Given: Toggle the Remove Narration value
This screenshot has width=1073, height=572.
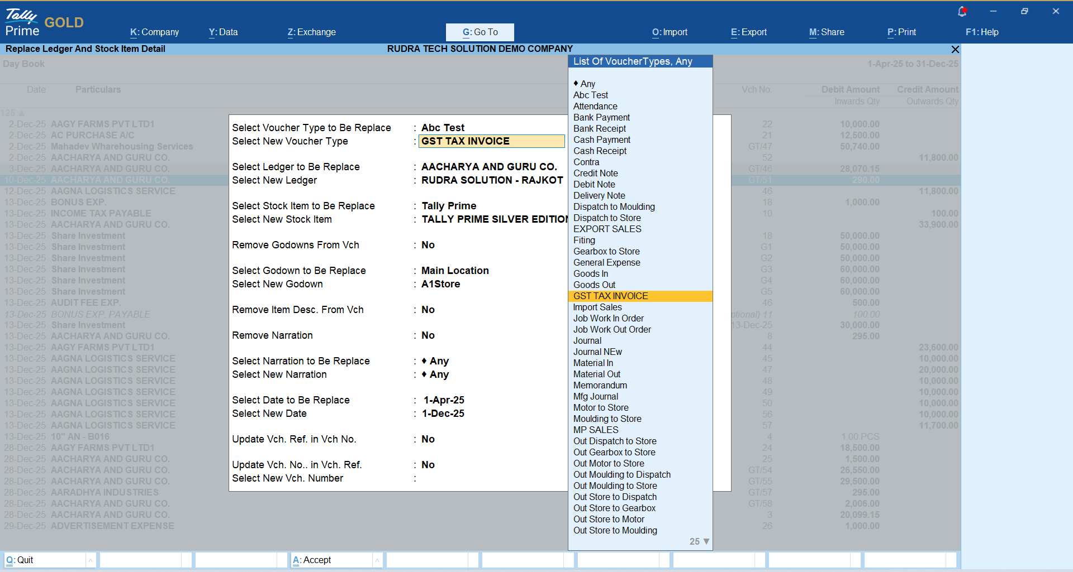Looking at the screenshot, I should click(428, 335).
